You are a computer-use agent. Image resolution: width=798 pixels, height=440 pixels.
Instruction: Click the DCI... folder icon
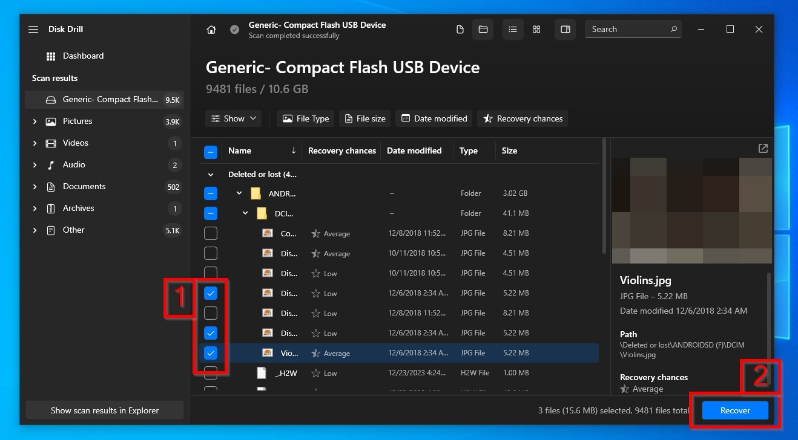[262, 213]
